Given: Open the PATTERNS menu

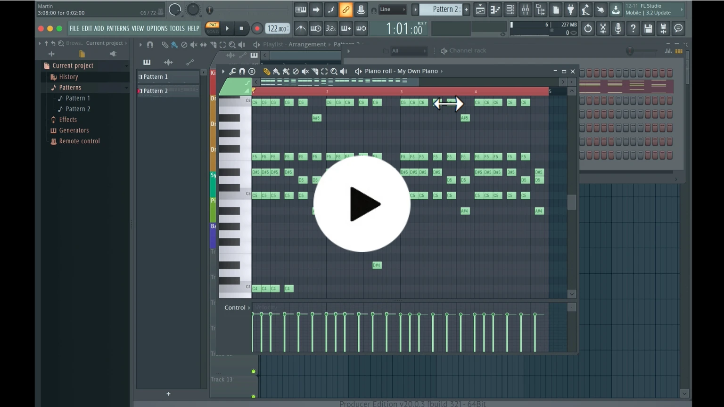Looking at the screenshot, I should (118, 29).
